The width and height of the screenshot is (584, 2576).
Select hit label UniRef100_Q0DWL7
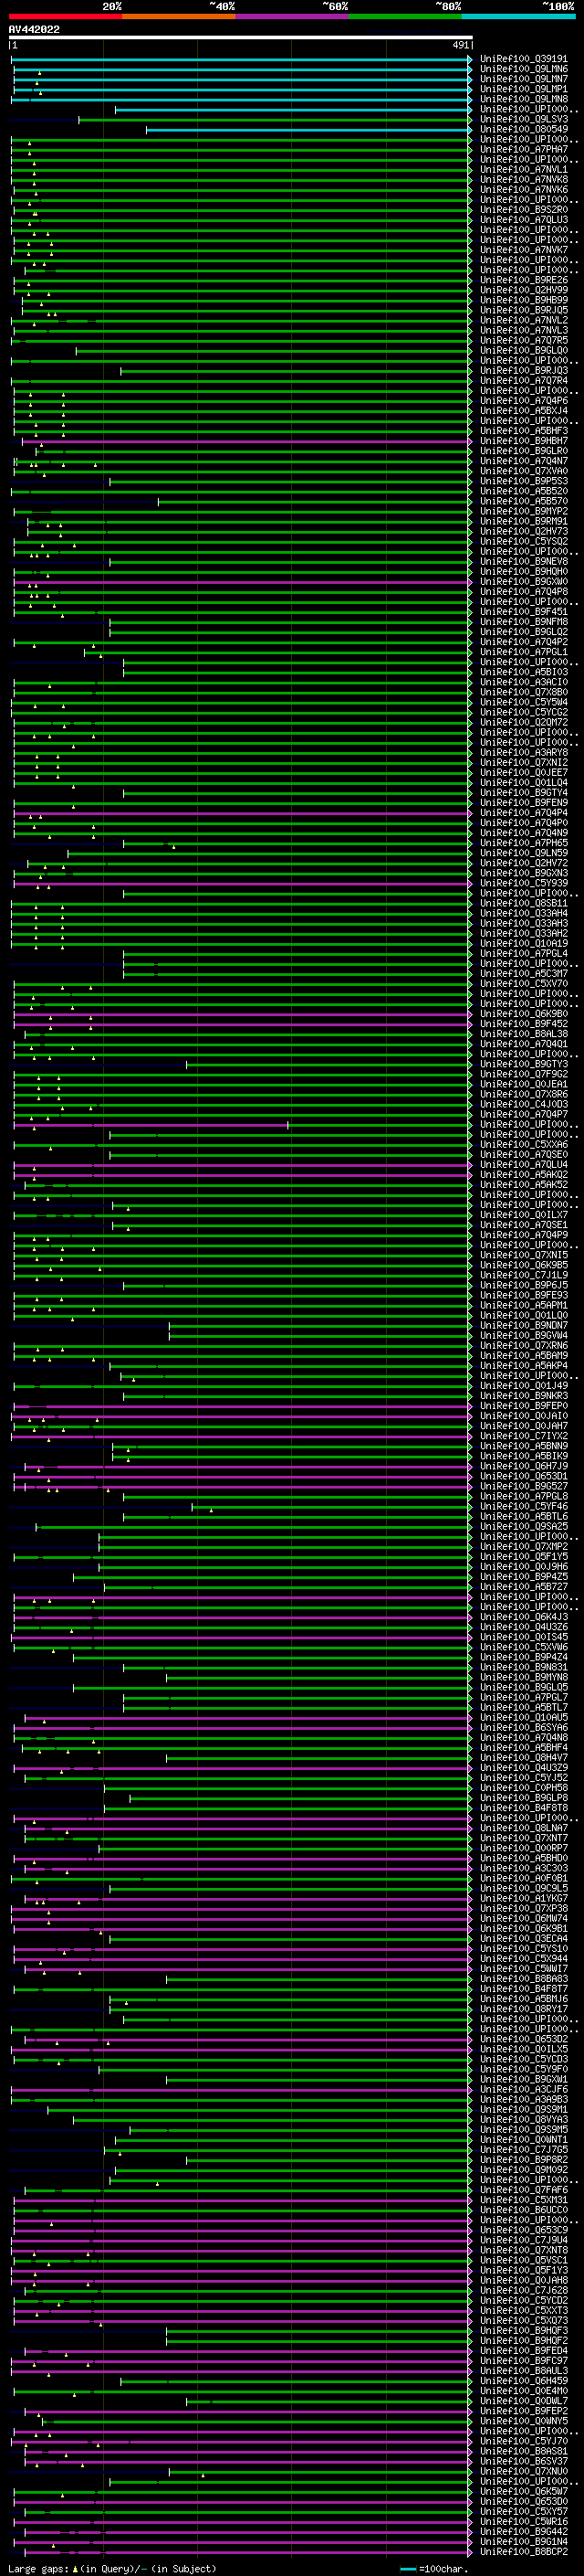pos(524,2401)
